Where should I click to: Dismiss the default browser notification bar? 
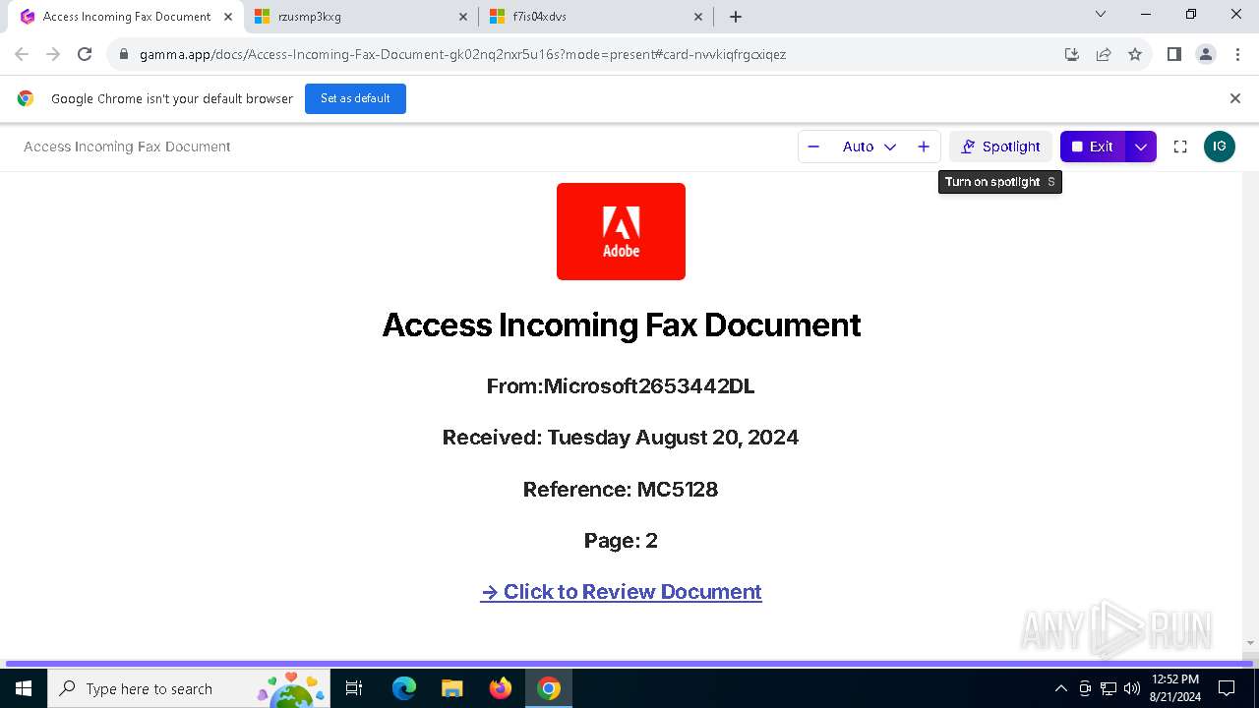point(1235,98)
